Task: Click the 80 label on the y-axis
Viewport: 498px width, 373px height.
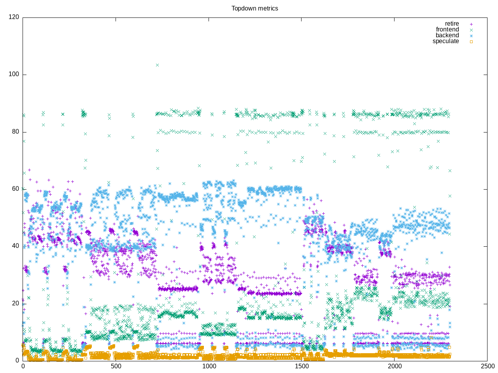Action: [x=15, y=132]
